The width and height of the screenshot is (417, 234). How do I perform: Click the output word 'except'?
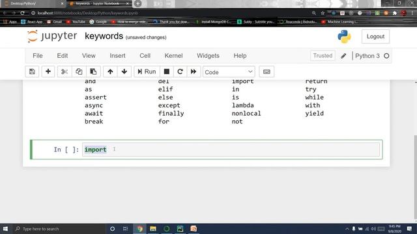169,105
